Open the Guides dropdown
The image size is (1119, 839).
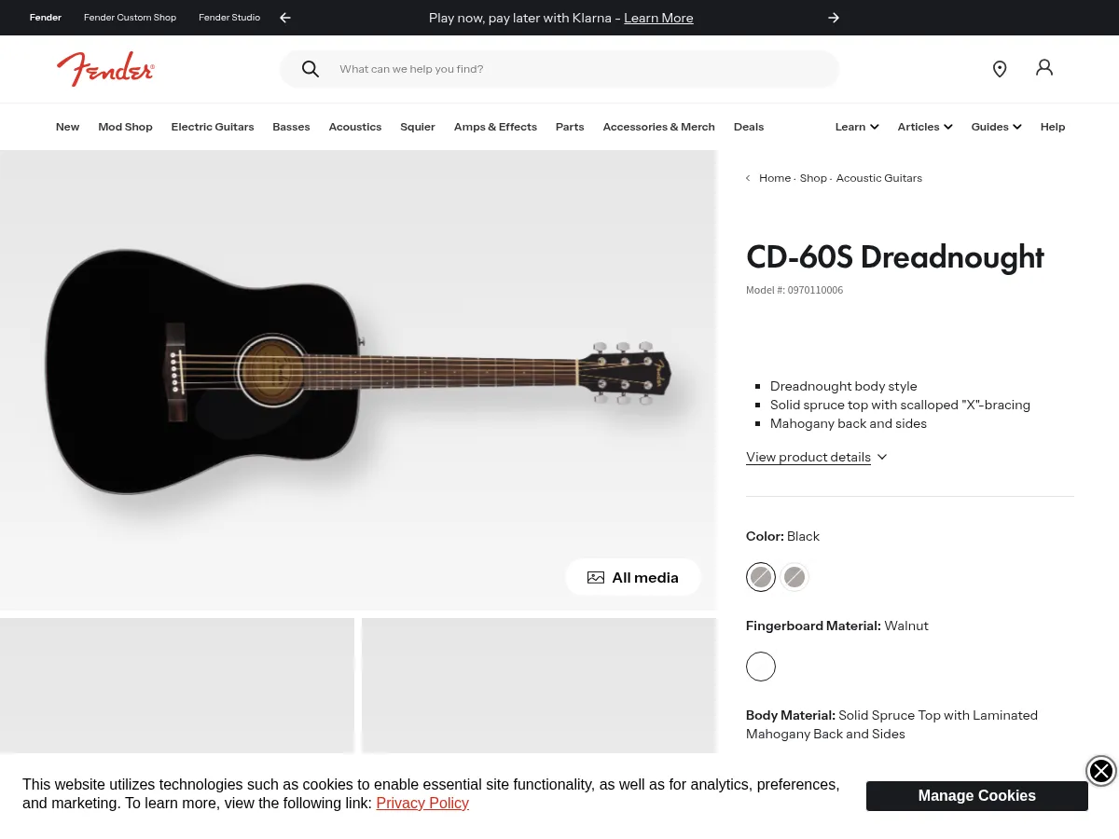coord(995,127)
